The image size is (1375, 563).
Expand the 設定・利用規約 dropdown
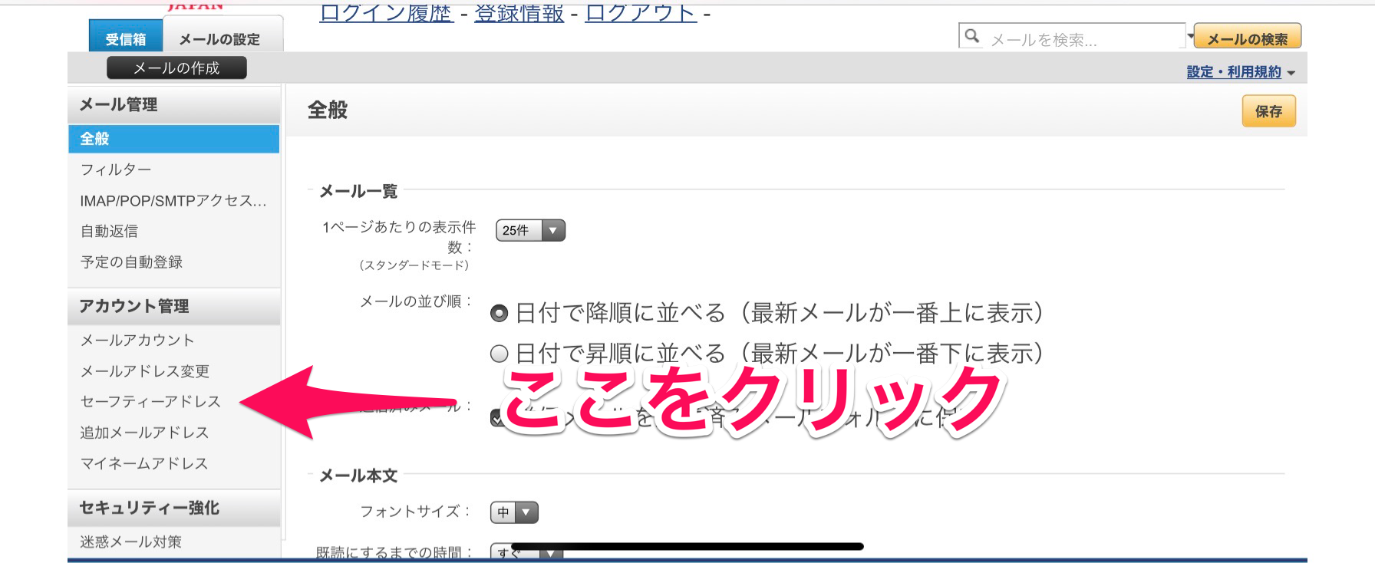[x=1240, y=72]
